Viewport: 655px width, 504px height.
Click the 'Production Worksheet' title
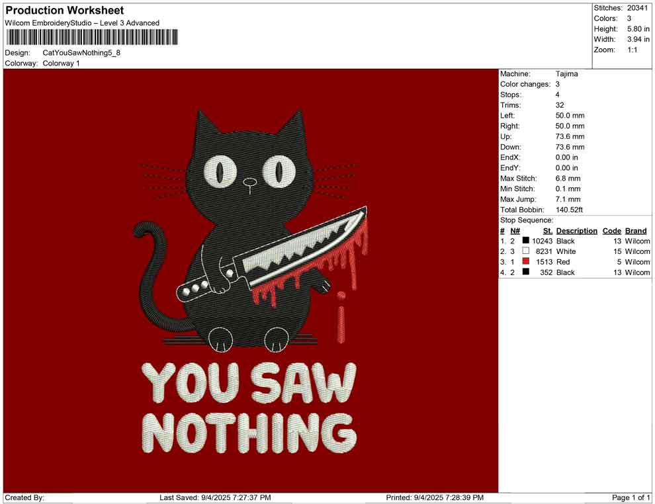[65, 11]
